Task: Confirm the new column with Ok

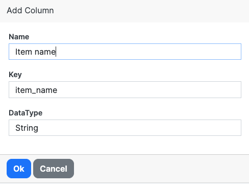Action: coord(19,169)
